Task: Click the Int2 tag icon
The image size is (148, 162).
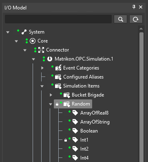Action: pyautogui.click(x=75, y=149)
